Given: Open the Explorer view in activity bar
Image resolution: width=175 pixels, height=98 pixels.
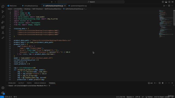Looking at the screenshot, I should (x=3, y=7).
